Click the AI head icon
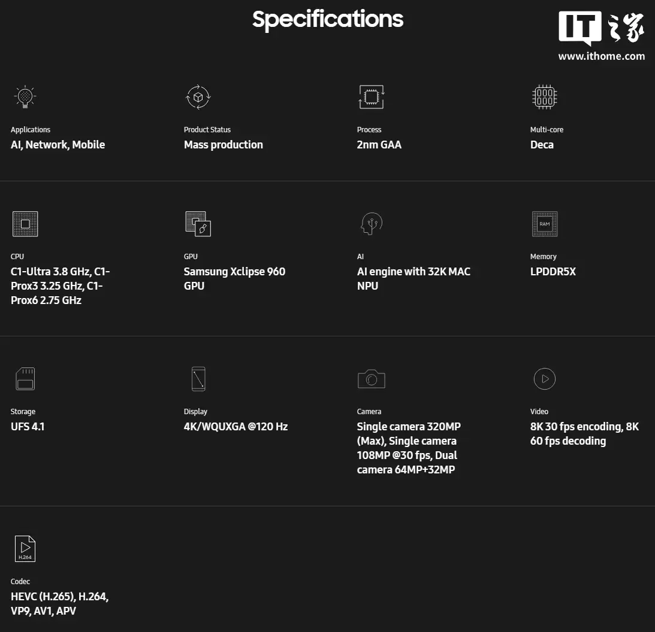Image resolution: width=655 pixels, height=632 pixels. [371, 223]
